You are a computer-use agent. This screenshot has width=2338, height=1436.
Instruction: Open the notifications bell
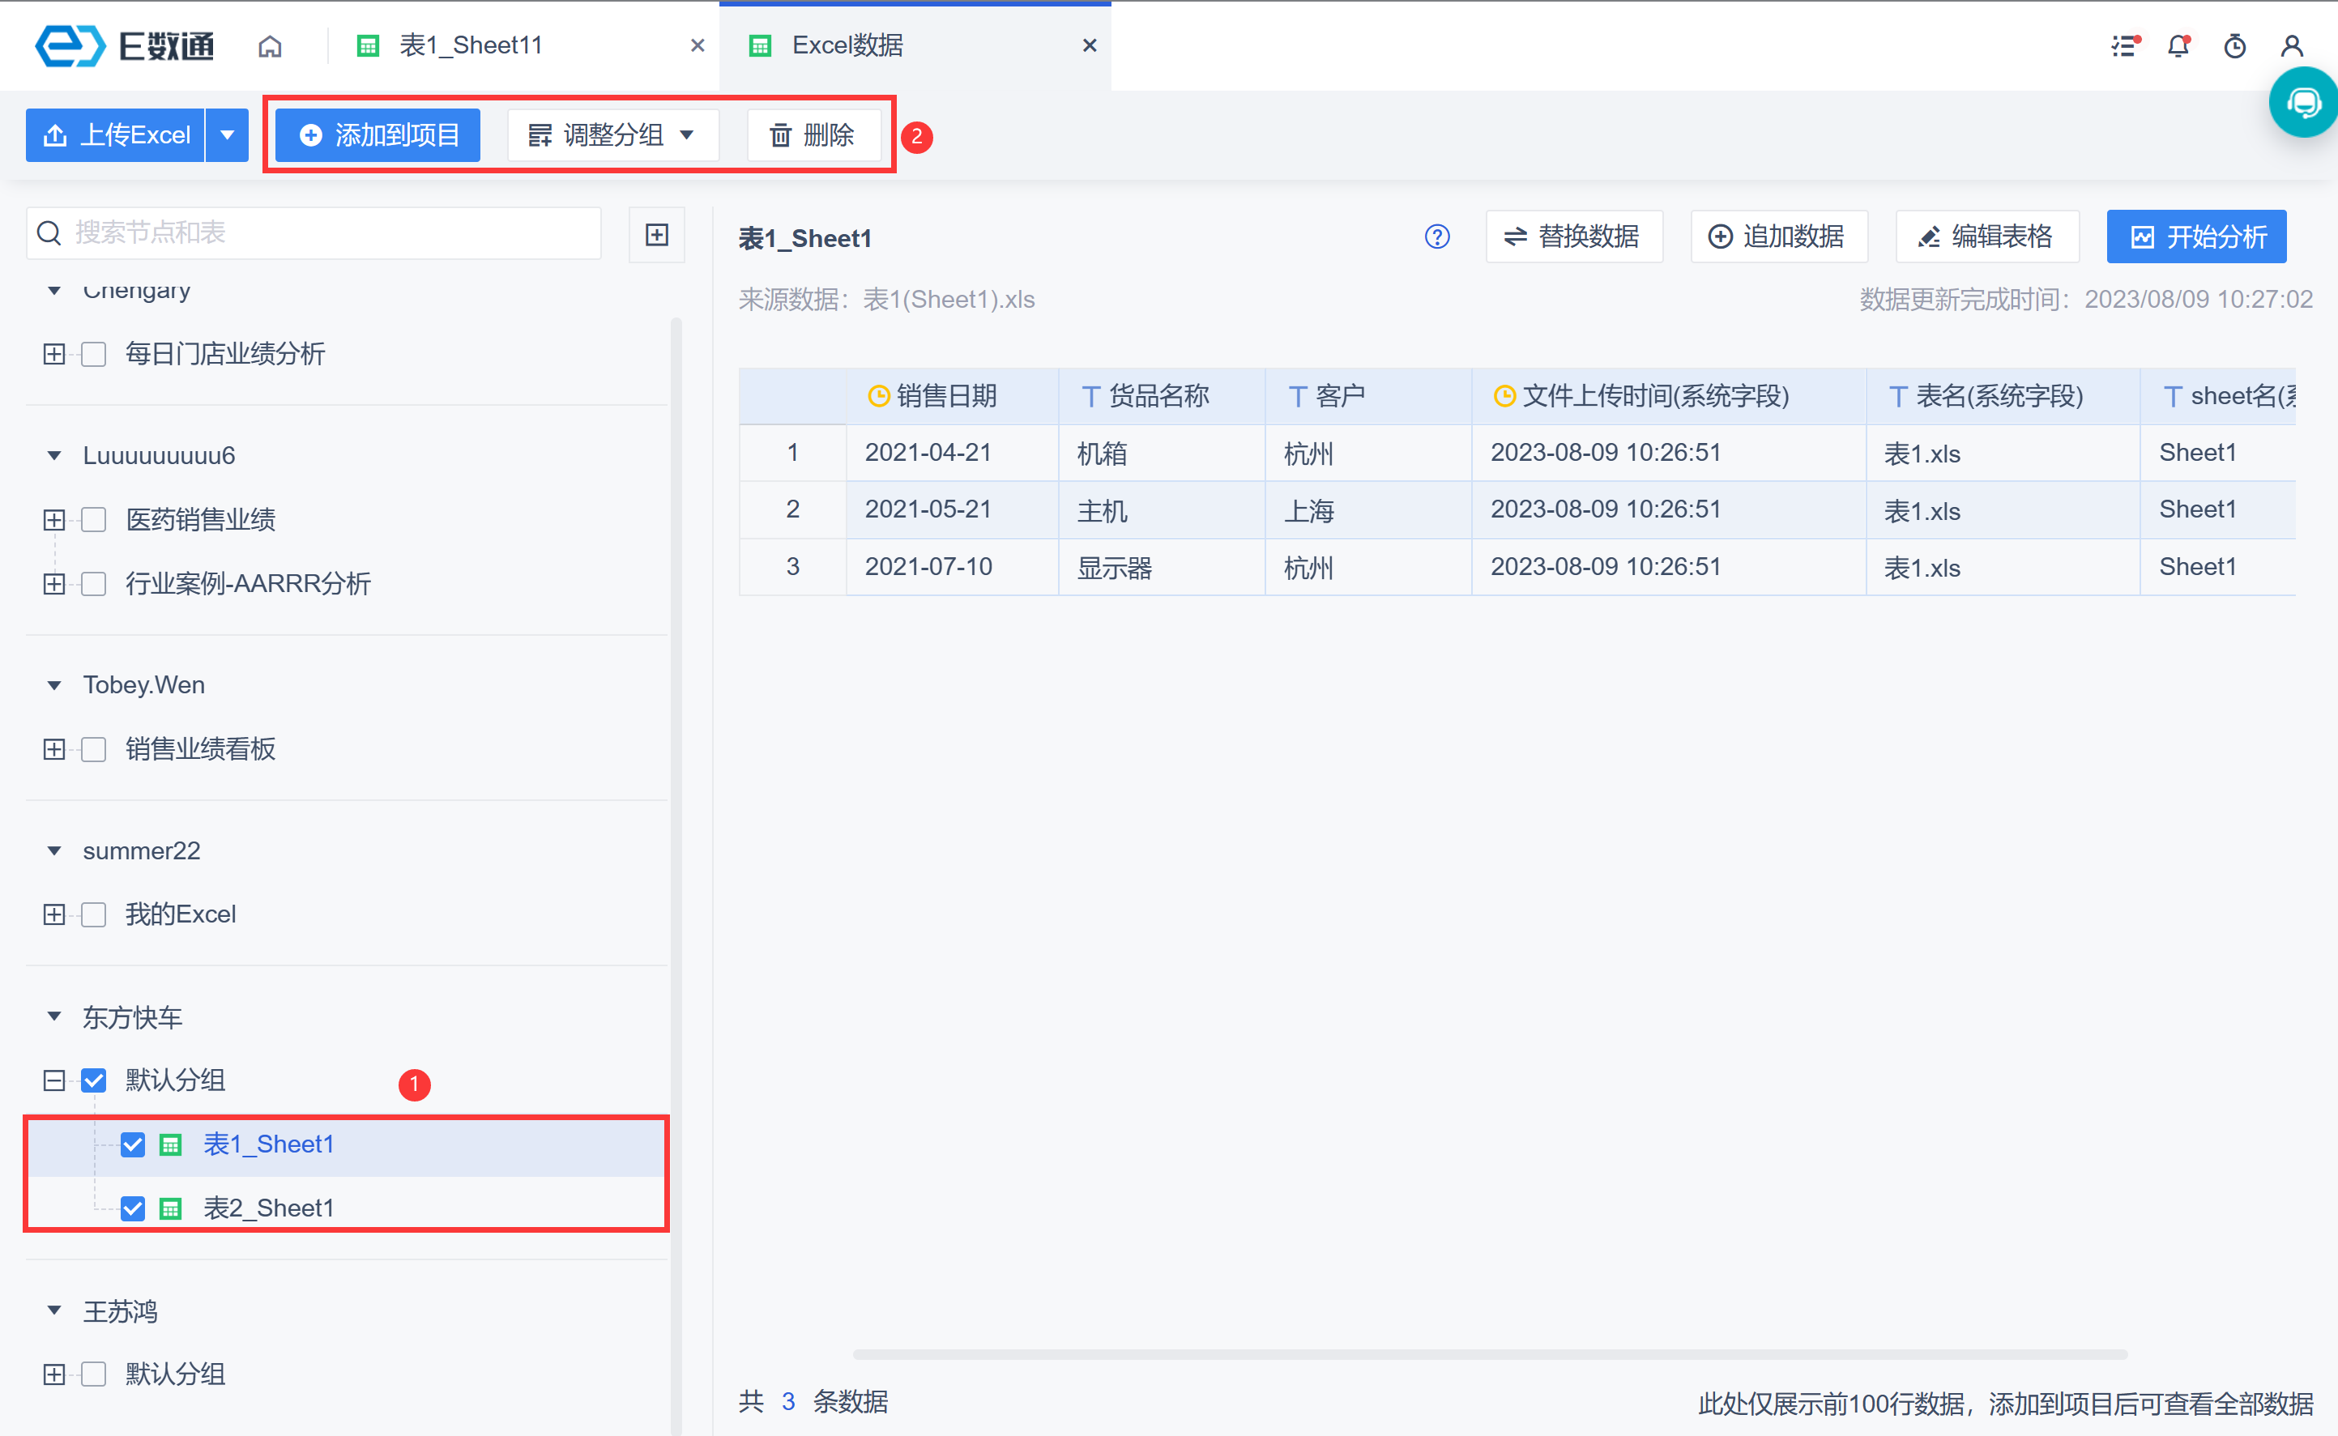2178,45
